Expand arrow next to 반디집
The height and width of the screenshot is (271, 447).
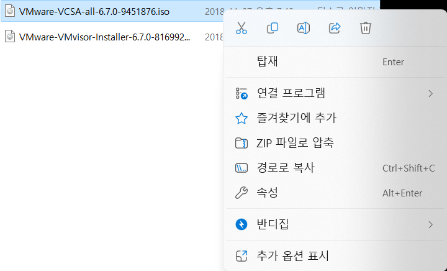point(430,224)
